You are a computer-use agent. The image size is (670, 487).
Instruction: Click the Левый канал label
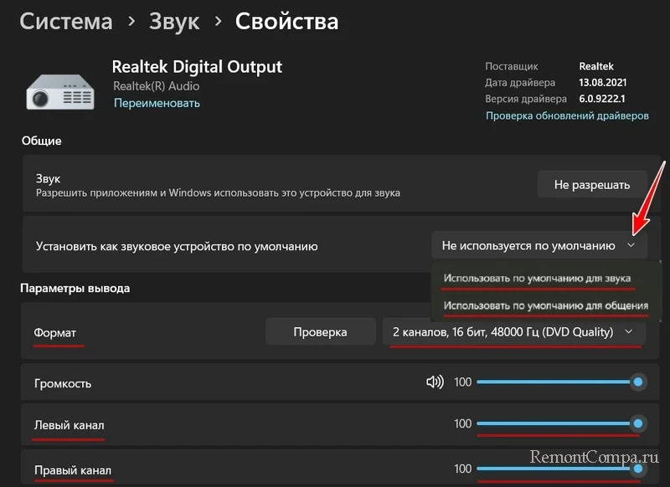pyautogui.click(x=70, y=425)
